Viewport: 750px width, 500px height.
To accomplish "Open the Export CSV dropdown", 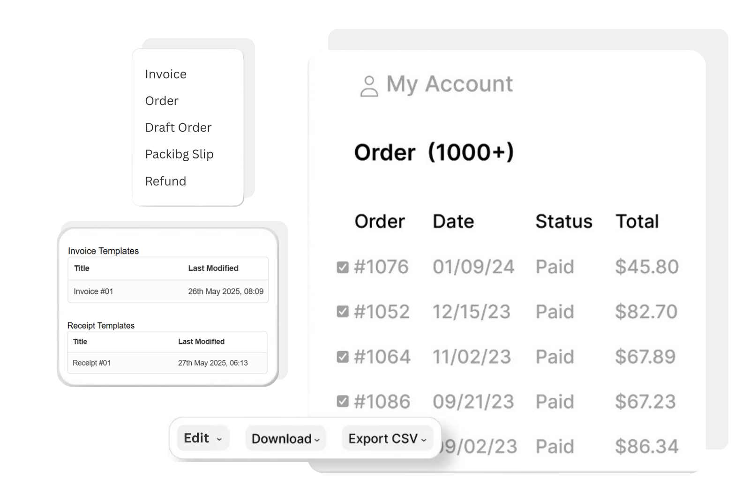I will [387, 439].
